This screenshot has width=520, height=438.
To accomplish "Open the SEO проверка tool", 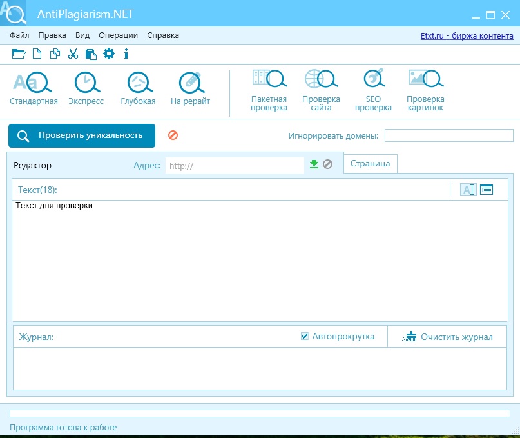I will tap(374, 90).
